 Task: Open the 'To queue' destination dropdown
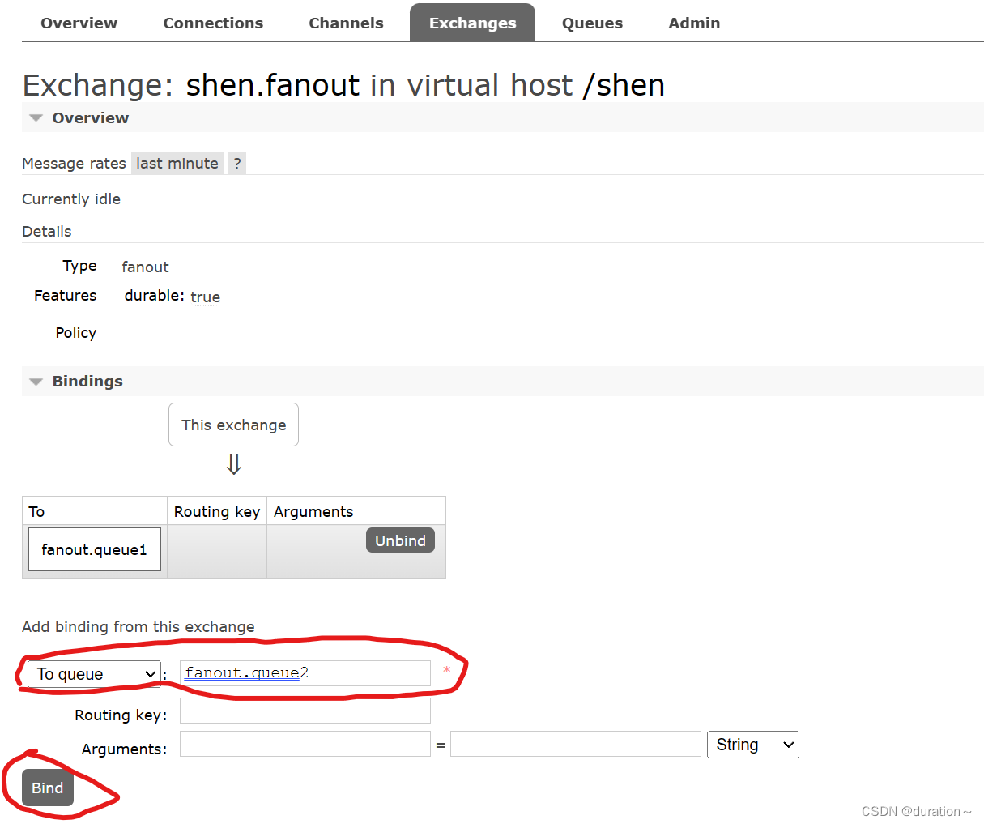coord(93,673)
